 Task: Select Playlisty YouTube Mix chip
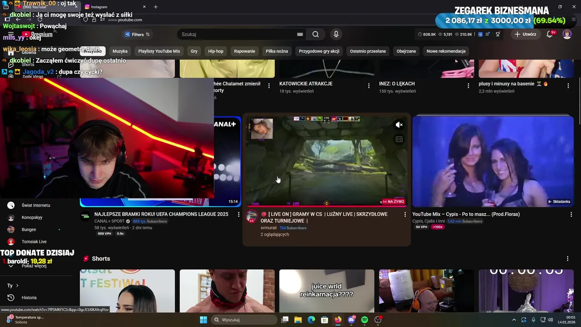click(x=159, y=51)
